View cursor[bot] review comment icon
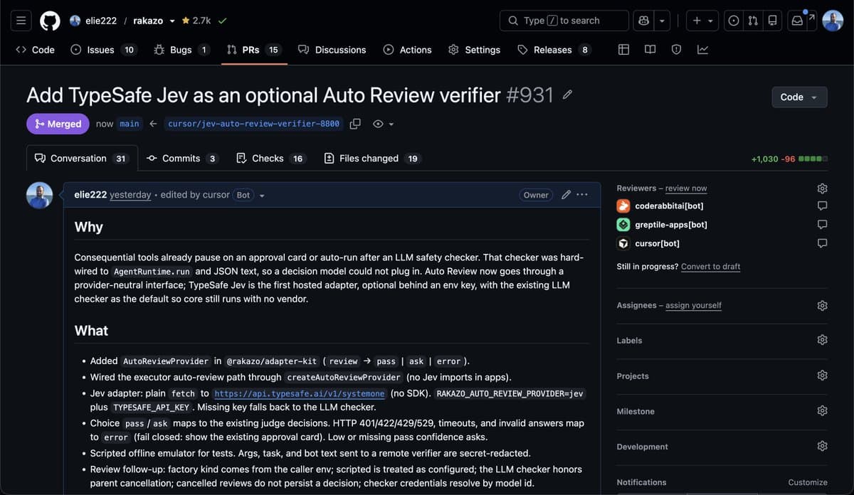This screenshot has height=495, width=854. point(822,243)
